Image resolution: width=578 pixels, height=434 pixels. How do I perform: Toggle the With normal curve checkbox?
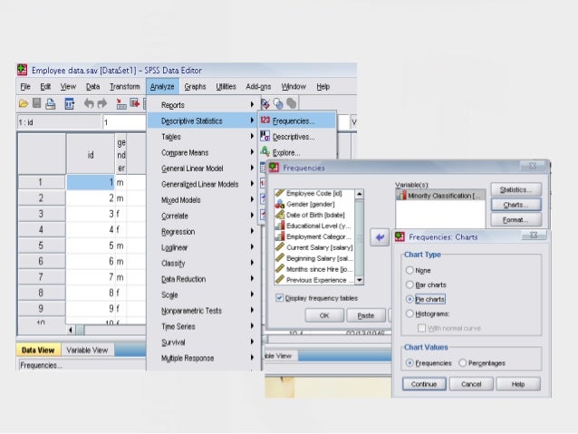coord(421,328)
